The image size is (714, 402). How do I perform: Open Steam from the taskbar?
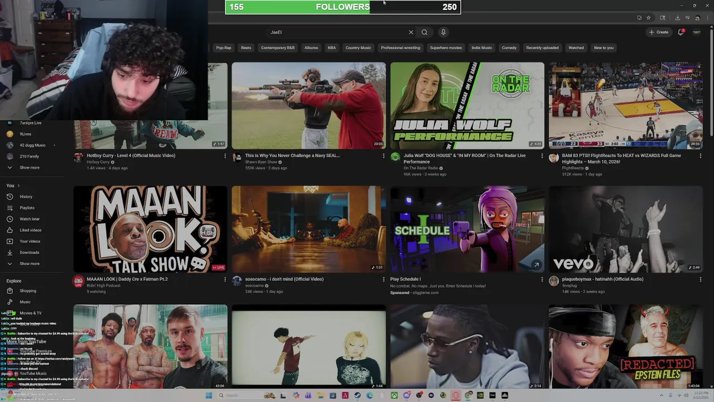click(358, 395)
